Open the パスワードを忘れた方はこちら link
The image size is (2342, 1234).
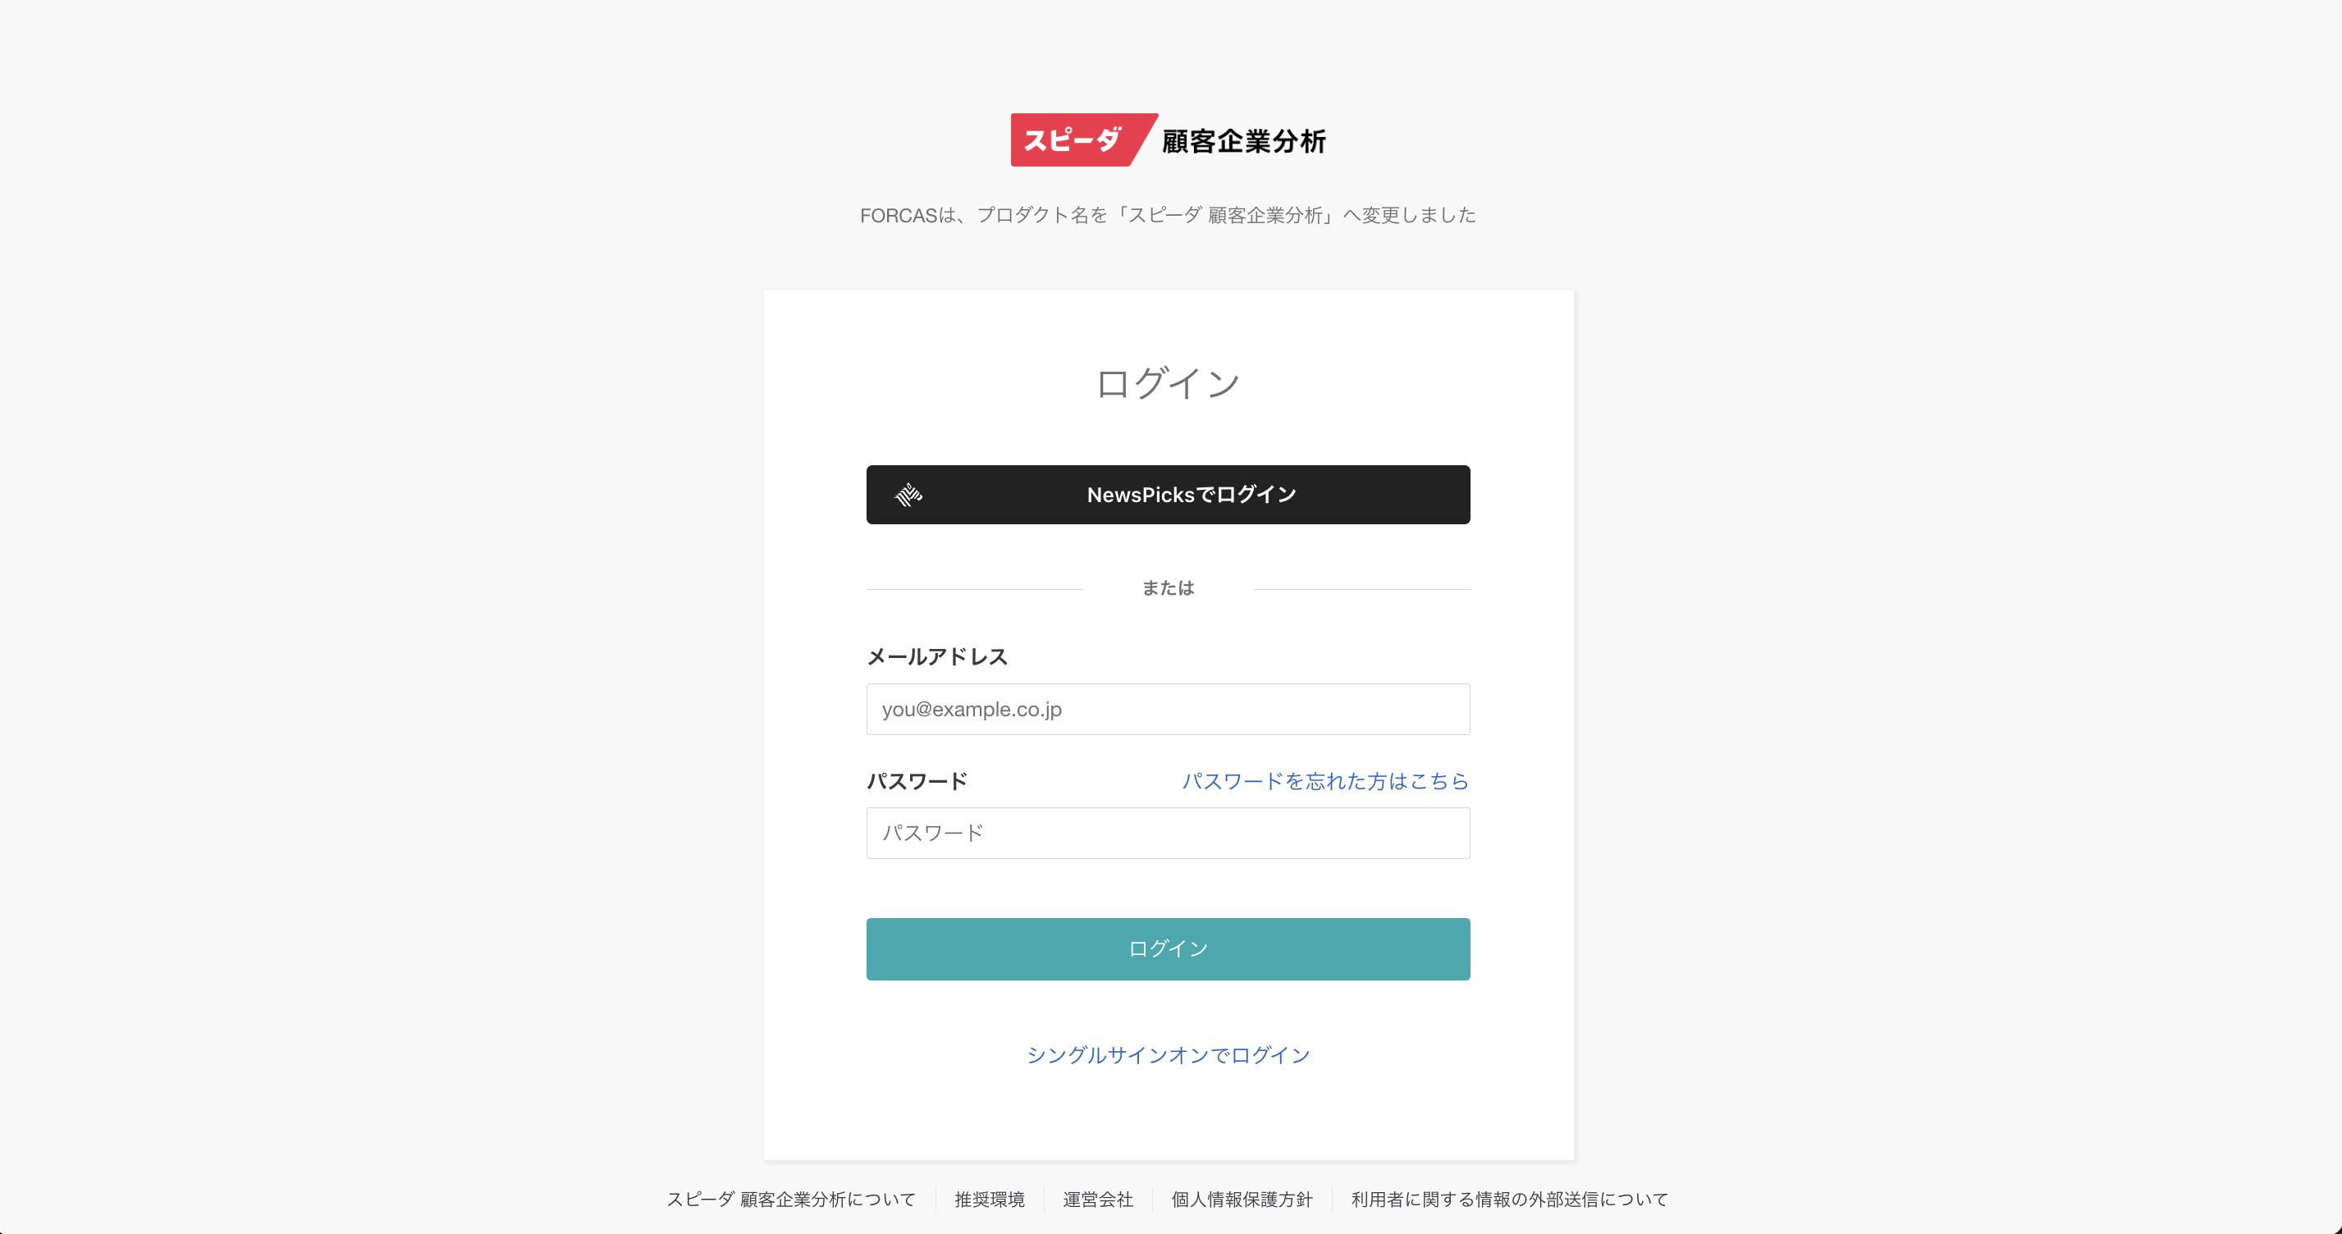pos(1324,781)
